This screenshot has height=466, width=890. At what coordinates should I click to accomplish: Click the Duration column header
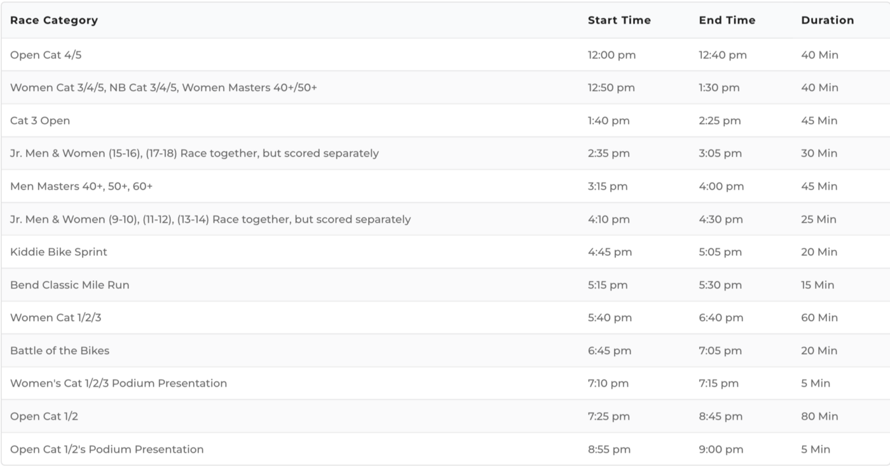tap(828, 20)
